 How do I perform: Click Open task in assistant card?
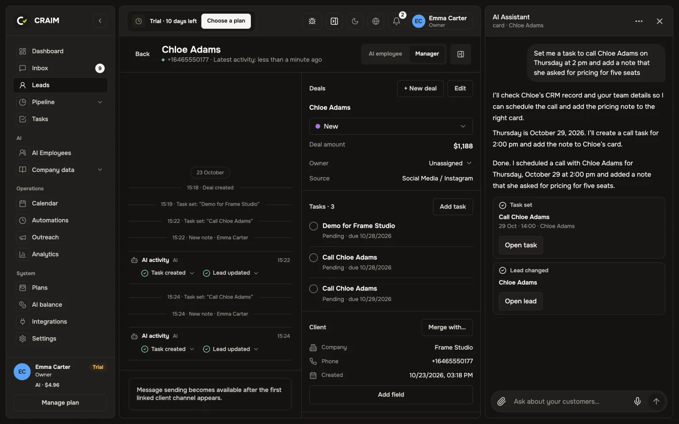(521, 245)
